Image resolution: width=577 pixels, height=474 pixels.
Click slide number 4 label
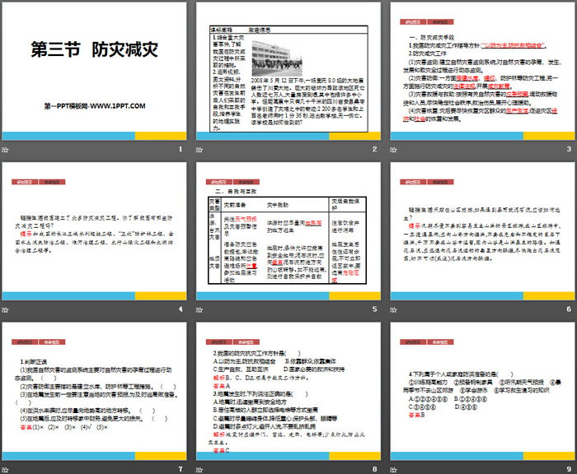click(181, 309)
